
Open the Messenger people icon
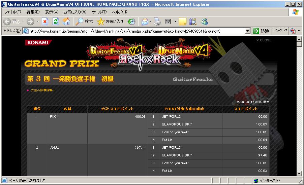[204, 22]
